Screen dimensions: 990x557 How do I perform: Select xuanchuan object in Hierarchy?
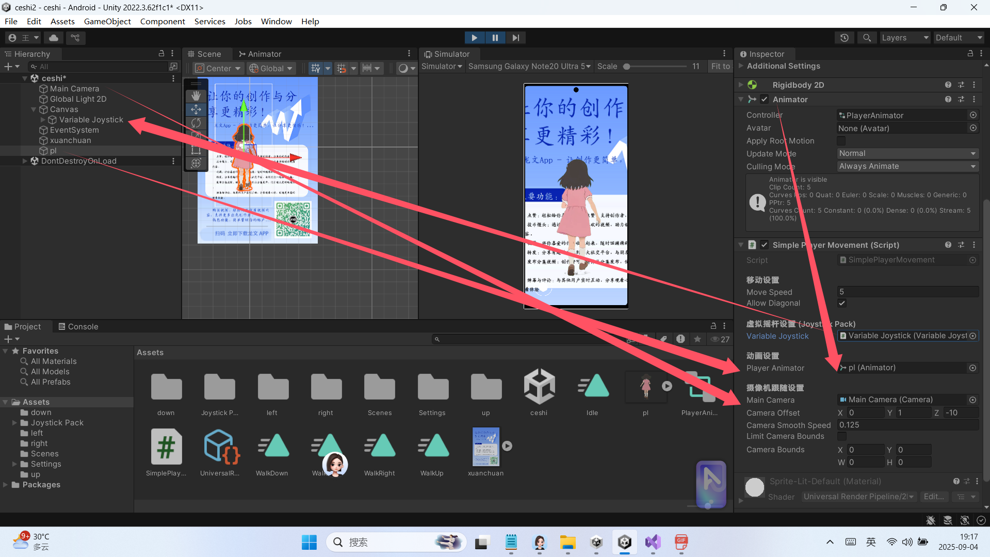pyautogui.click(x=70, y=140)
